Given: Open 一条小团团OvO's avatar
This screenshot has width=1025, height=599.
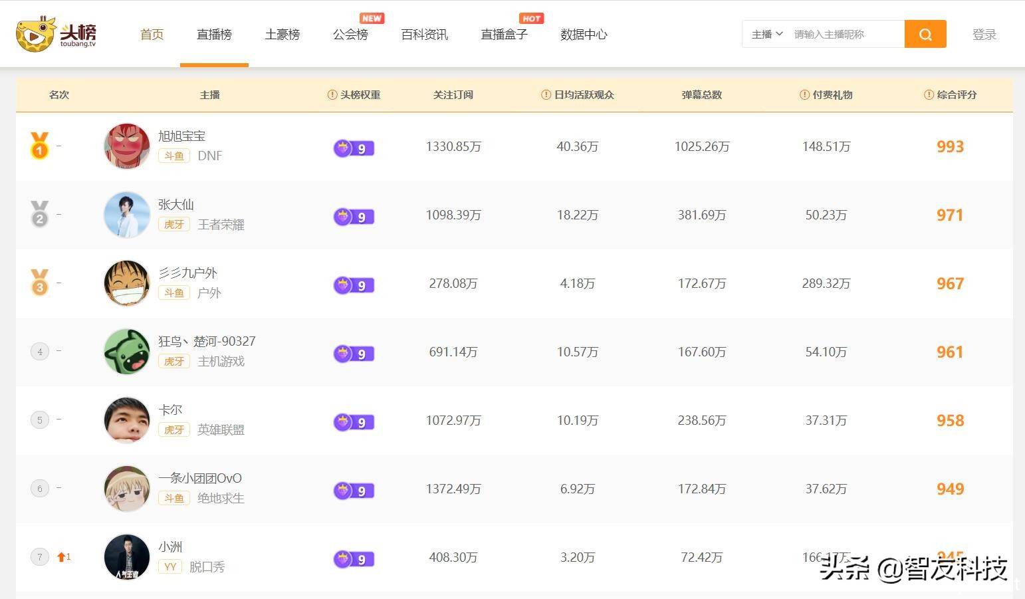Looking at the screenshot, I should [x=127, y=489].
